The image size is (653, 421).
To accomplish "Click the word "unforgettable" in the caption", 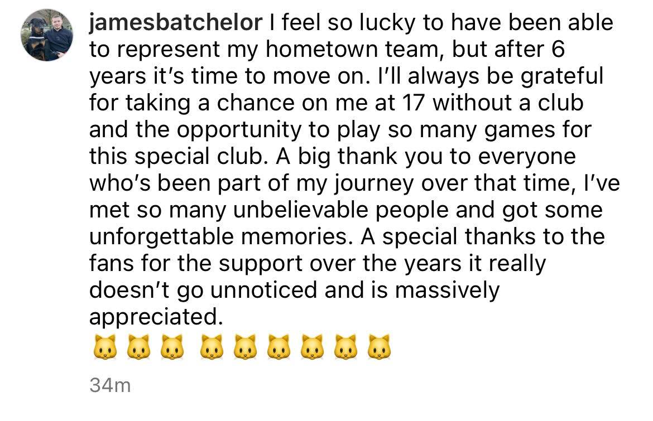I will pos(161,237).
